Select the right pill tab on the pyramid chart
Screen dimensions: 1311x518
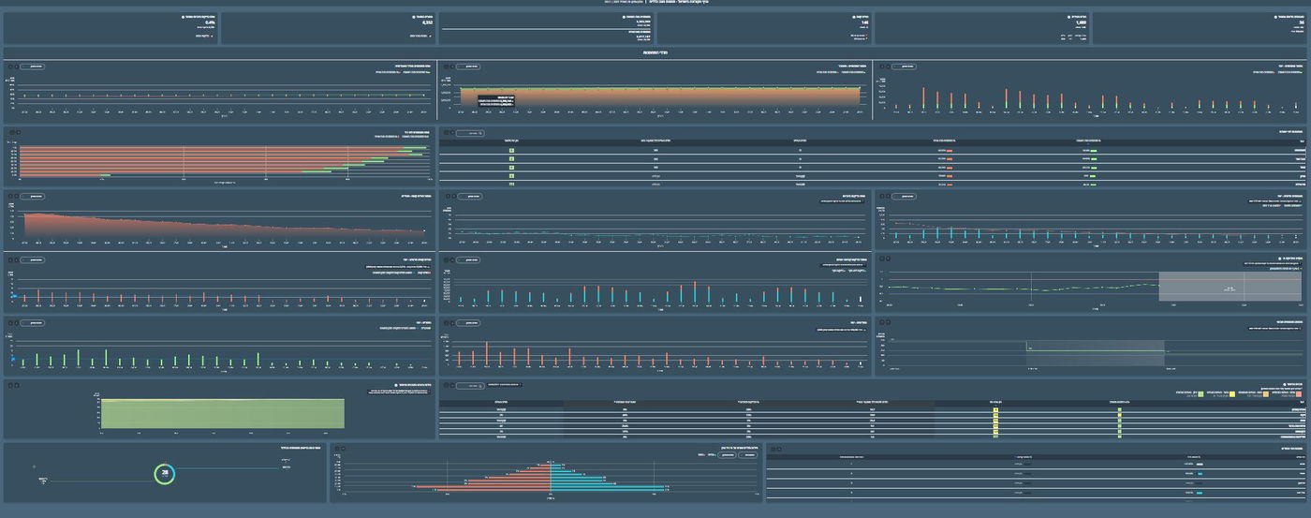click(x=748, y=455)
